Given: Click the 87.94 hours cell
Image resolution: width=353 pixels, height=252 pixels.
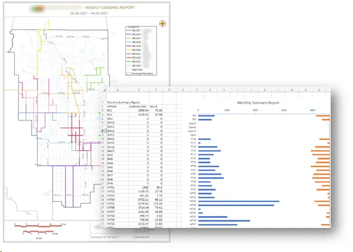Looking at the screenshot, I should tap(156, 114).
